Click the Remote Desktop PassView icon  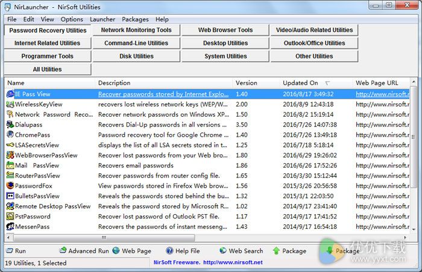pos(10,206)
